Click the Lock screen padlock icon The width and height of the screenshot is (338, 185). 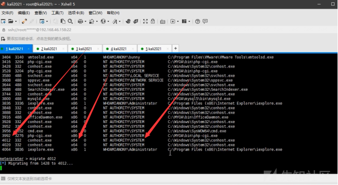153,21
